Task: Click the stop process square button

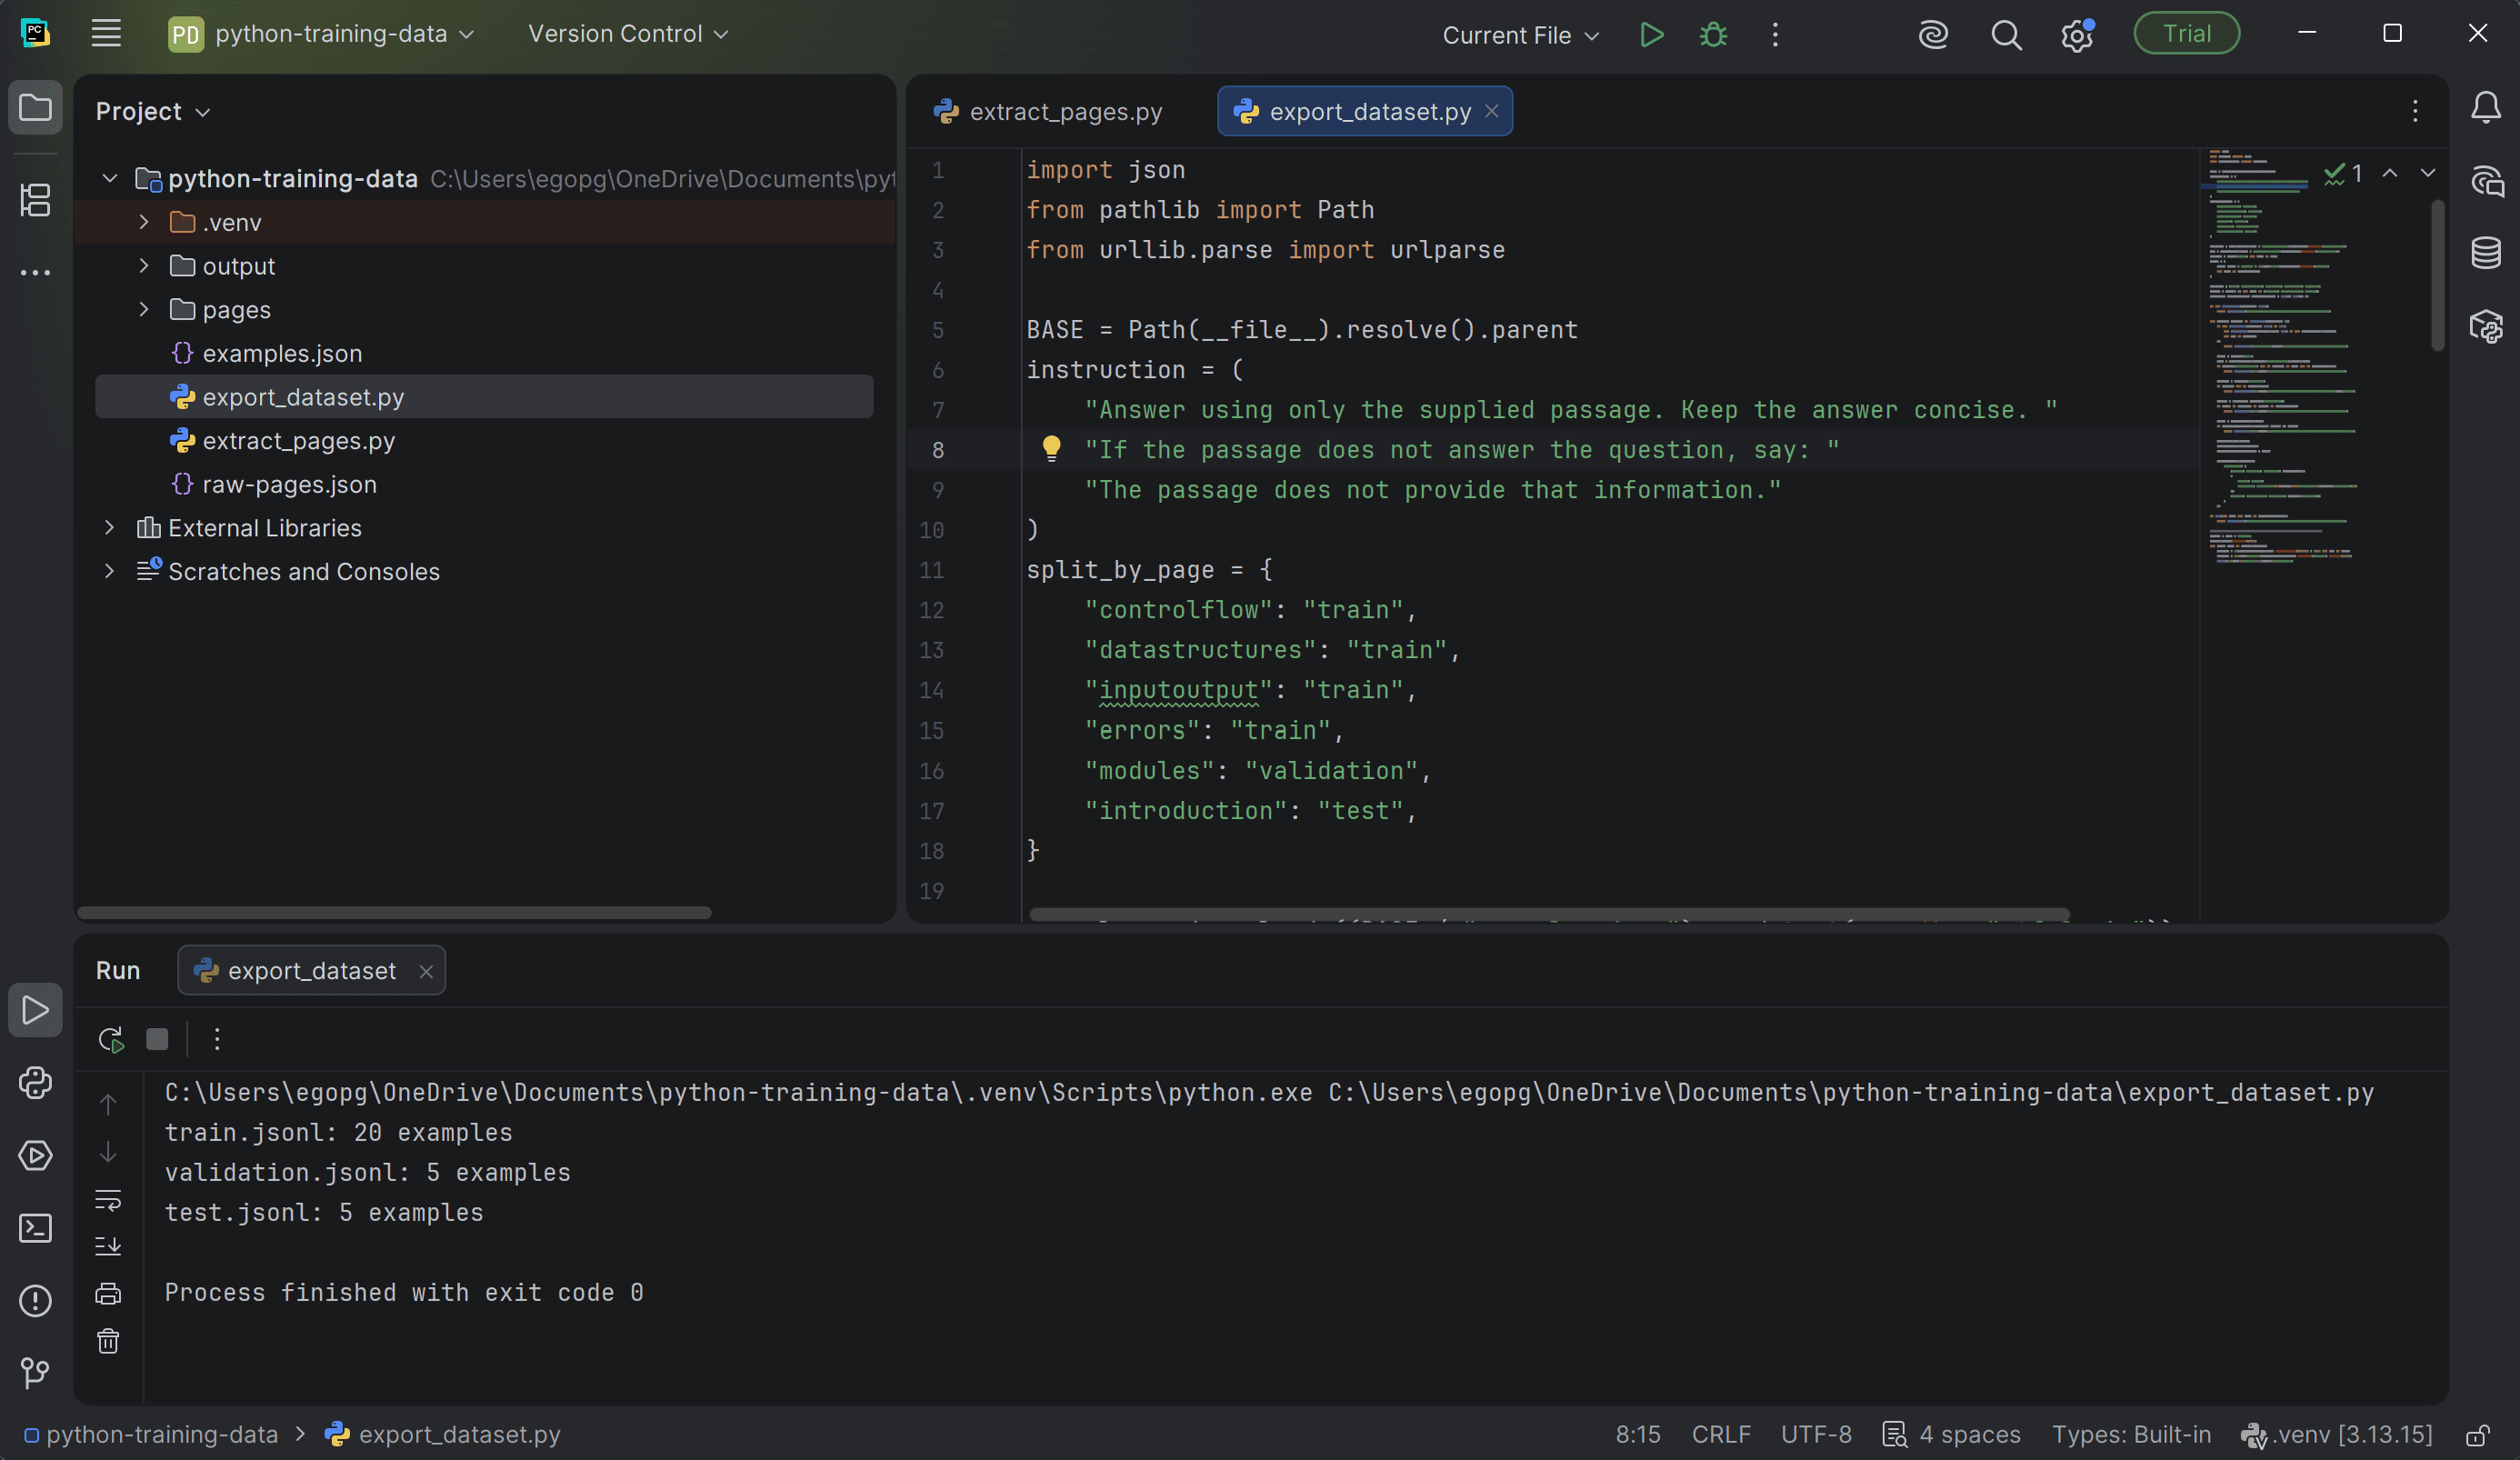Action: point(157,1039)
